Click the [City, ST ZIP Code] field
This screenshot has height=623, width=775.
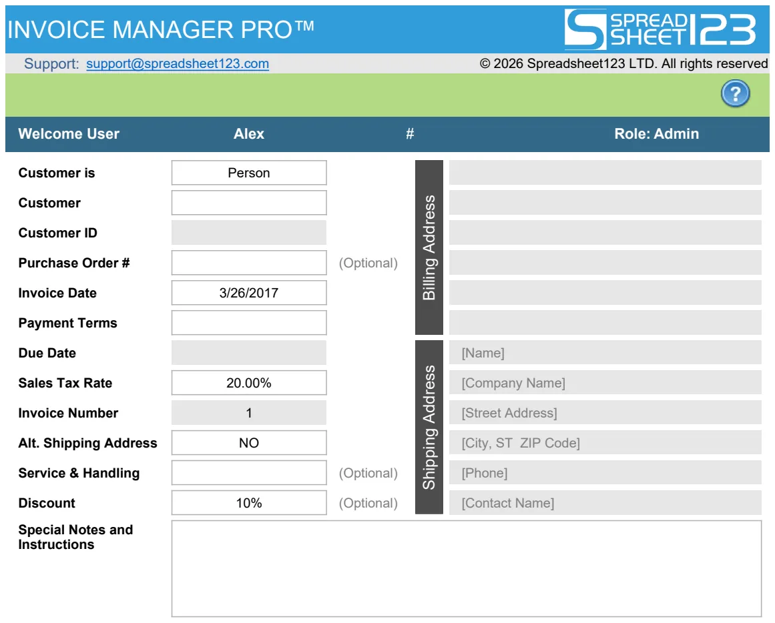point(605,443)
